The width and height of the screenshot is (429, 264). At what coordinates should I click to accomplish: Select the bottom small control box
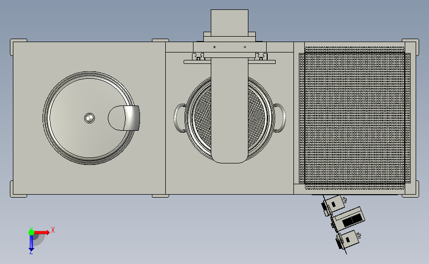[x=348, y=239]
